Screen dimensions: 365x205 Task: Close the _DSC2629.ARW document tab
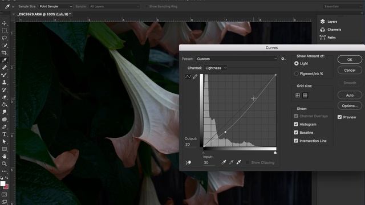click(x=14, y=14)
